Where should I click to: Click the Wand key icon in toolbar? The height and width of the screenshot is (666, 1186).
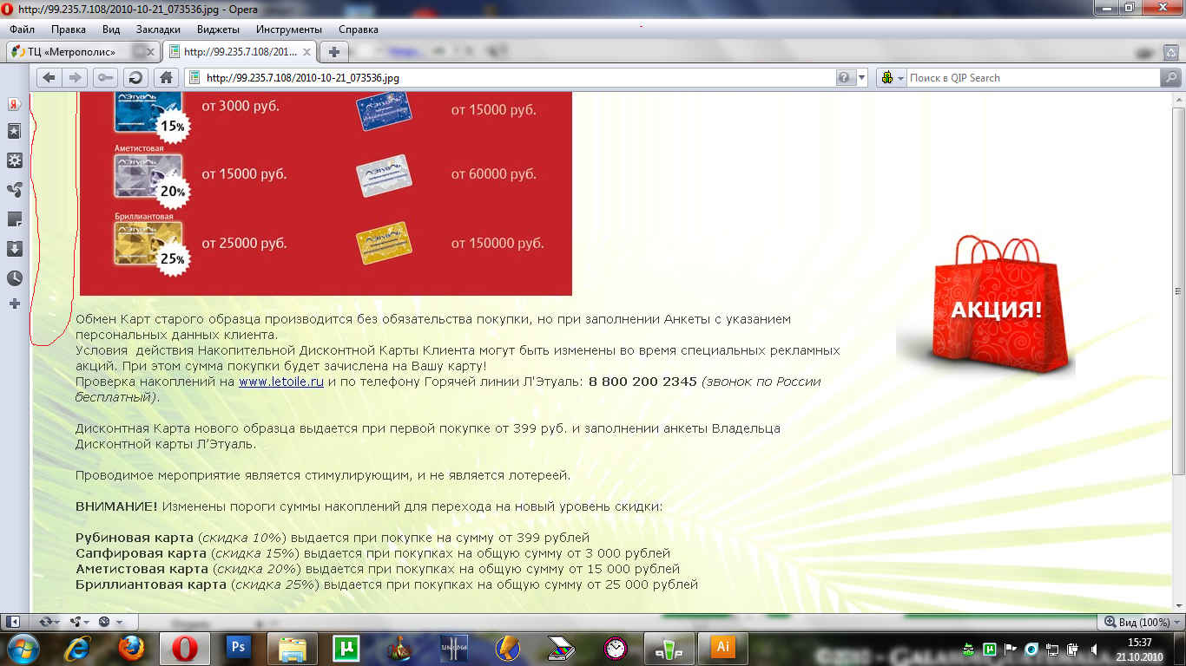pos(105,77)
